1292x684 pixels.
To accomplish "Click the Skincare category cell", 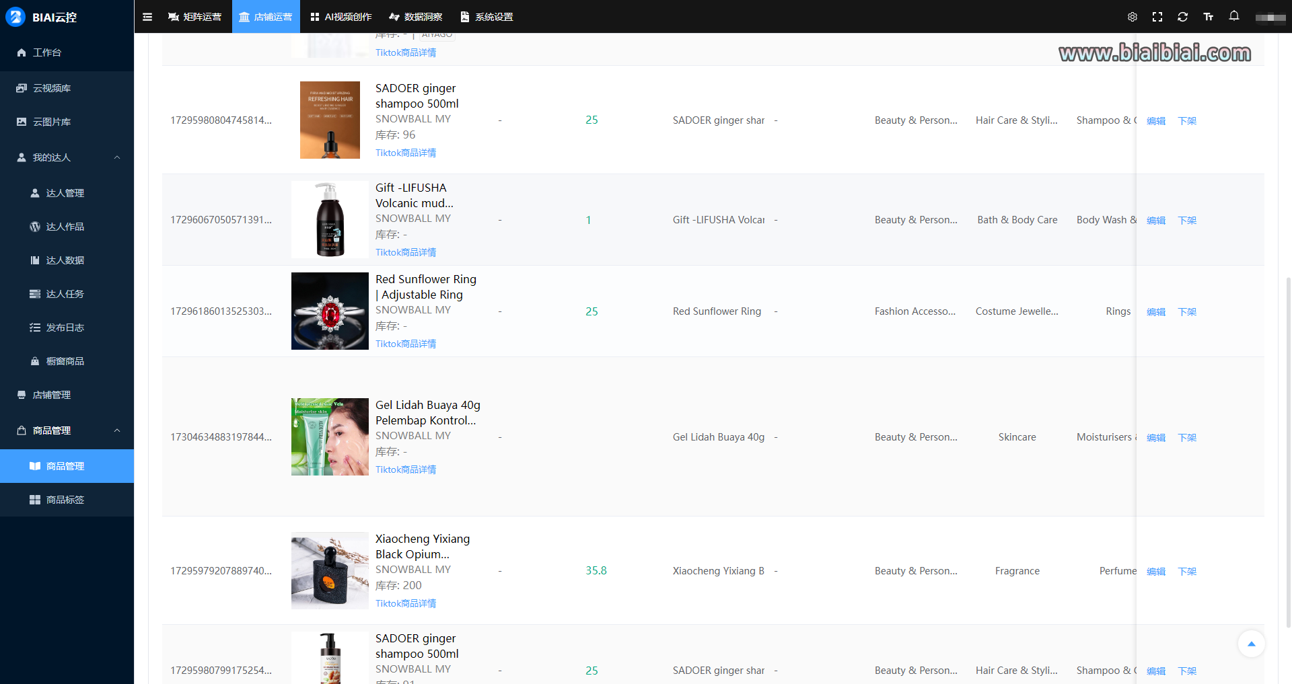I will coord(1017,437).
